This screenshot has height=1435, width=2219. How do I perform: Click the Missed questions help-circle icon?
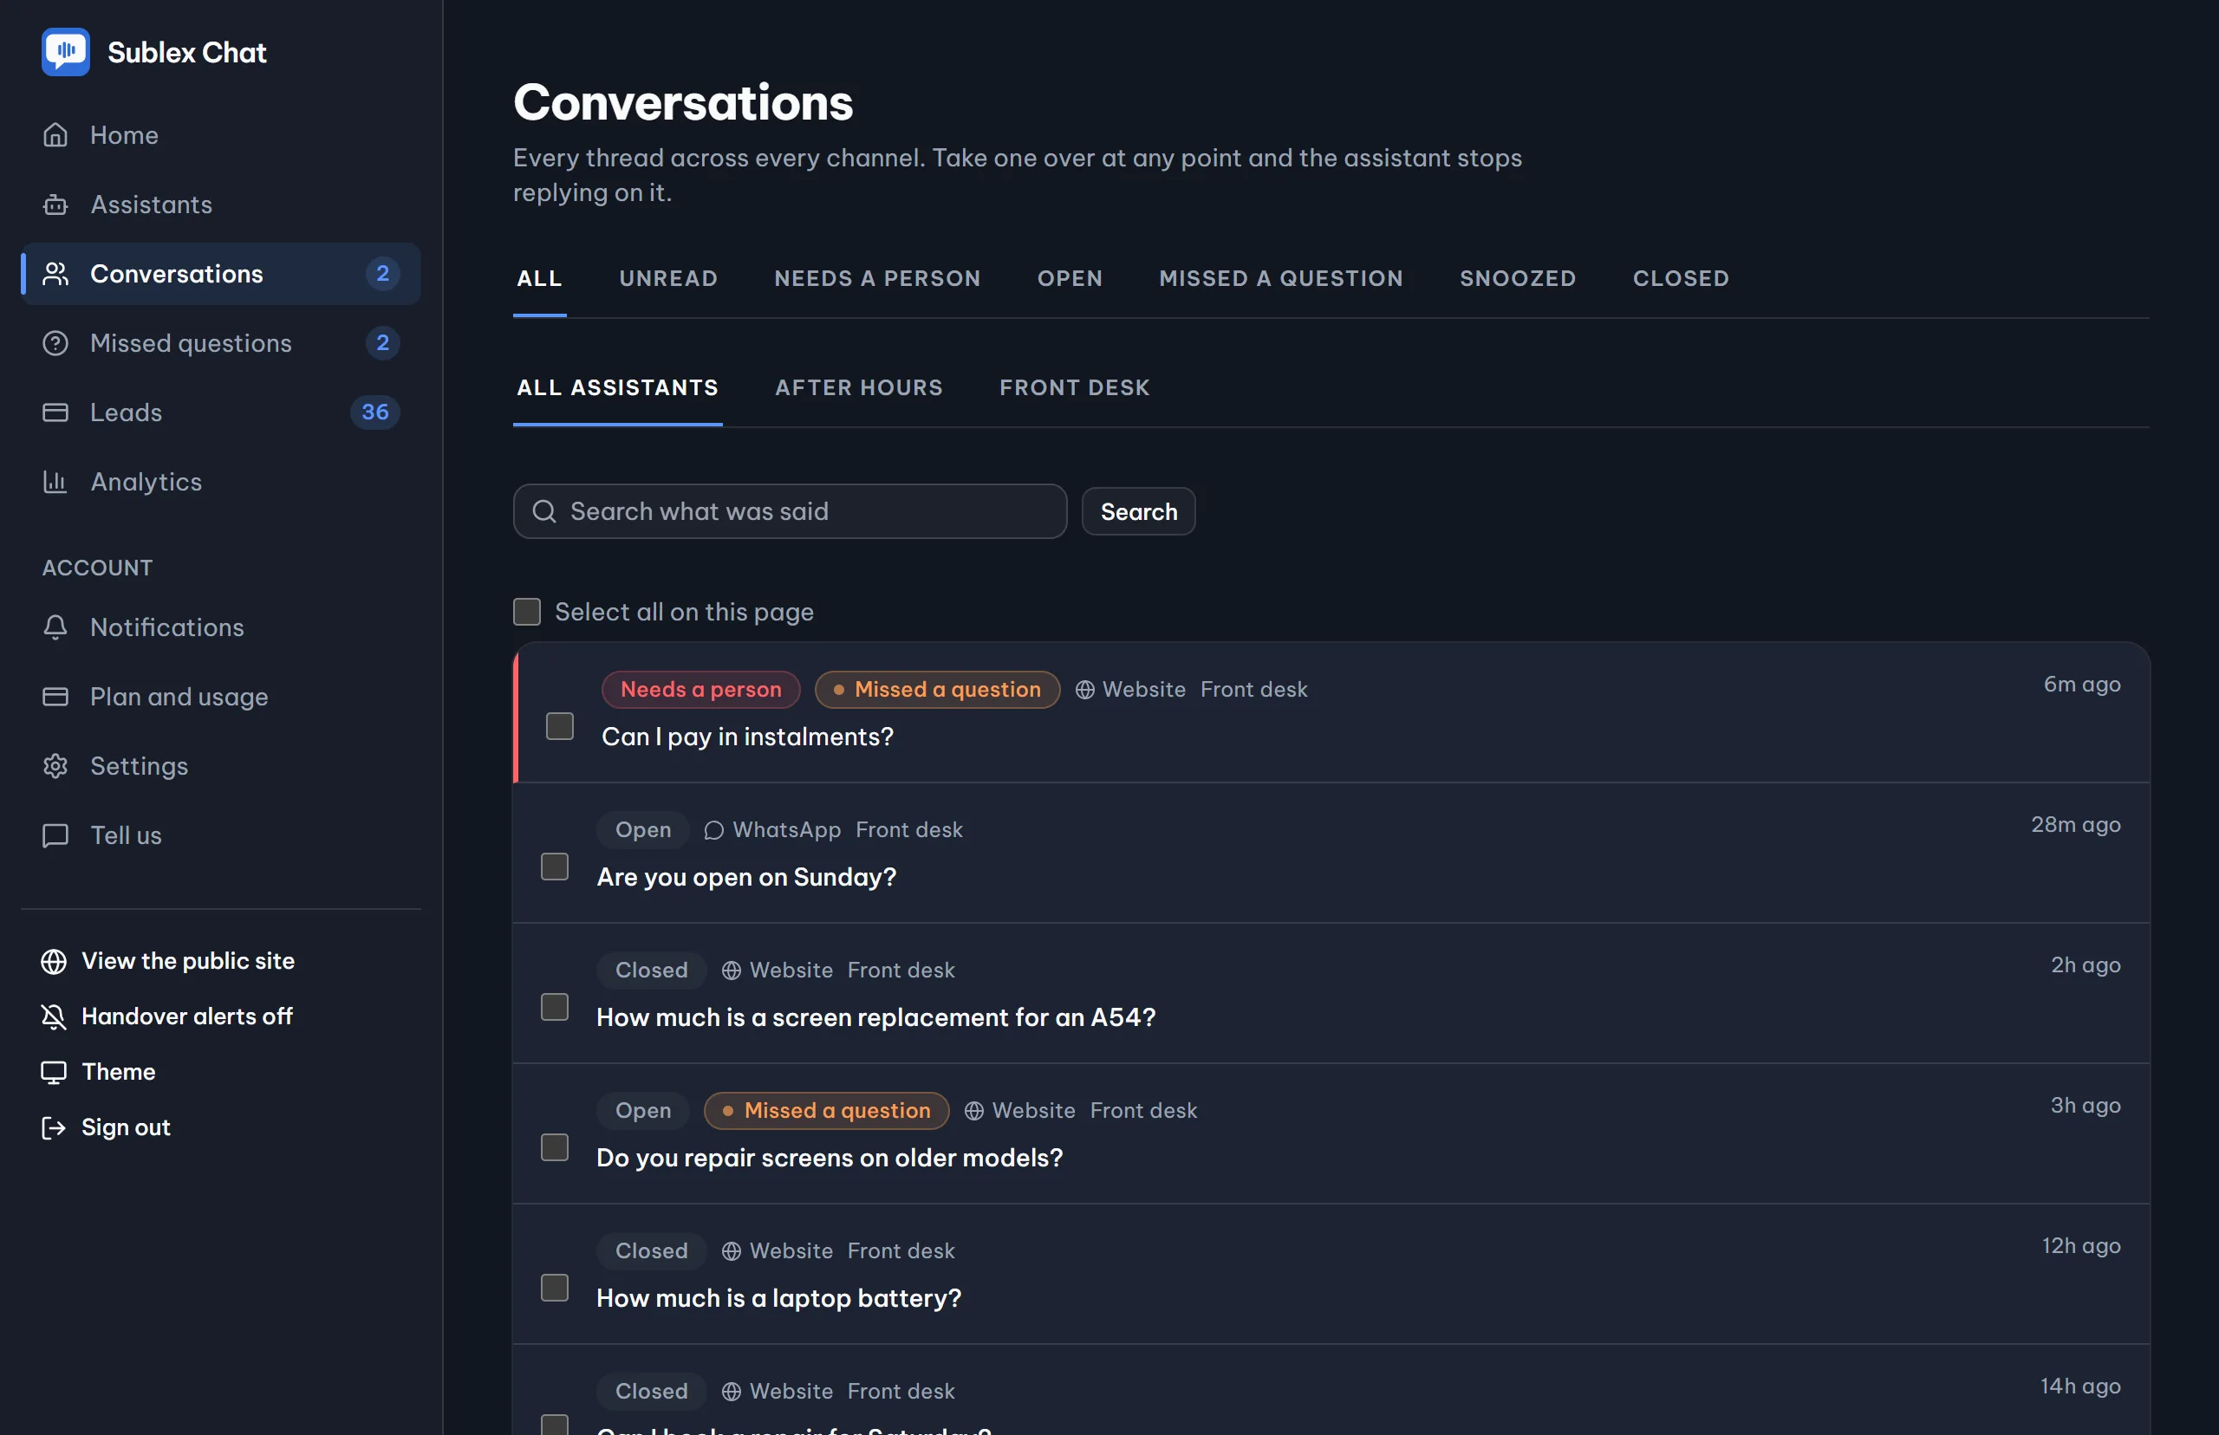pyautogui.click(x=55, y=343)
